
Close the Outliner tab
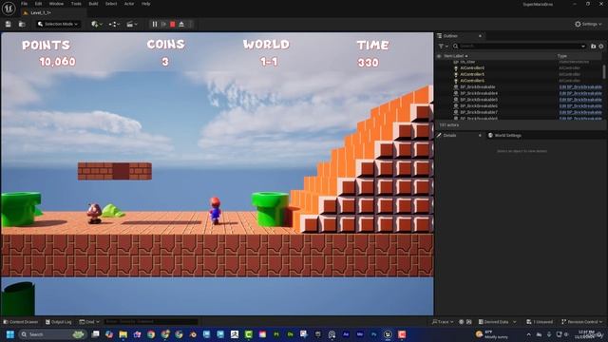point(480,36)
